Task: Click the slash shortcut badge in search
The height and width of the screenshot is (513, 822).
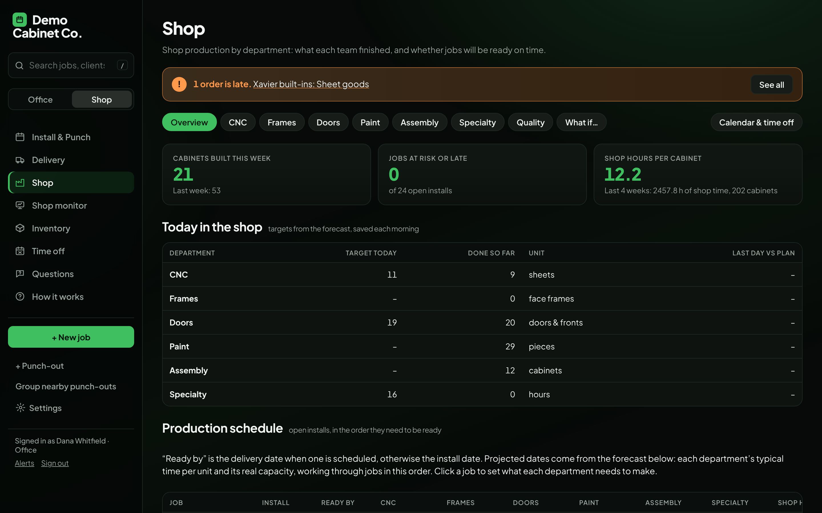Action: click(x=122, y=65)
